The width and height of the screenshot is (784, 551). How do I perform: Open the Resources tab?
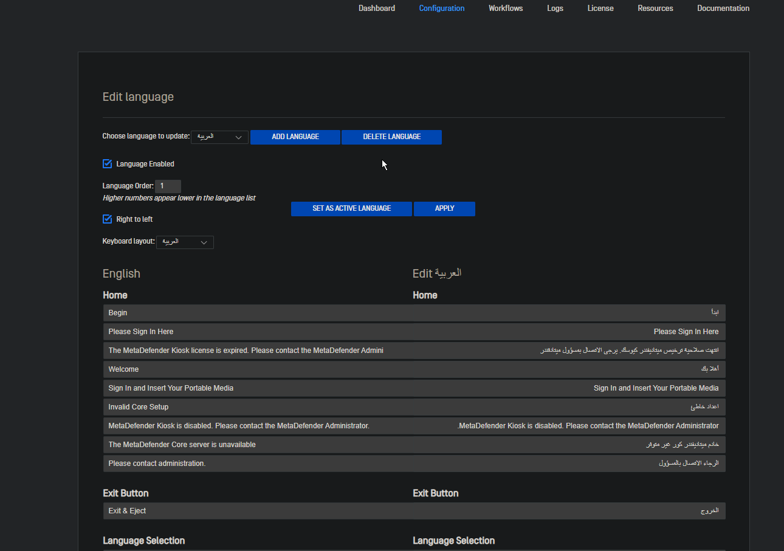tap(655, 9)
